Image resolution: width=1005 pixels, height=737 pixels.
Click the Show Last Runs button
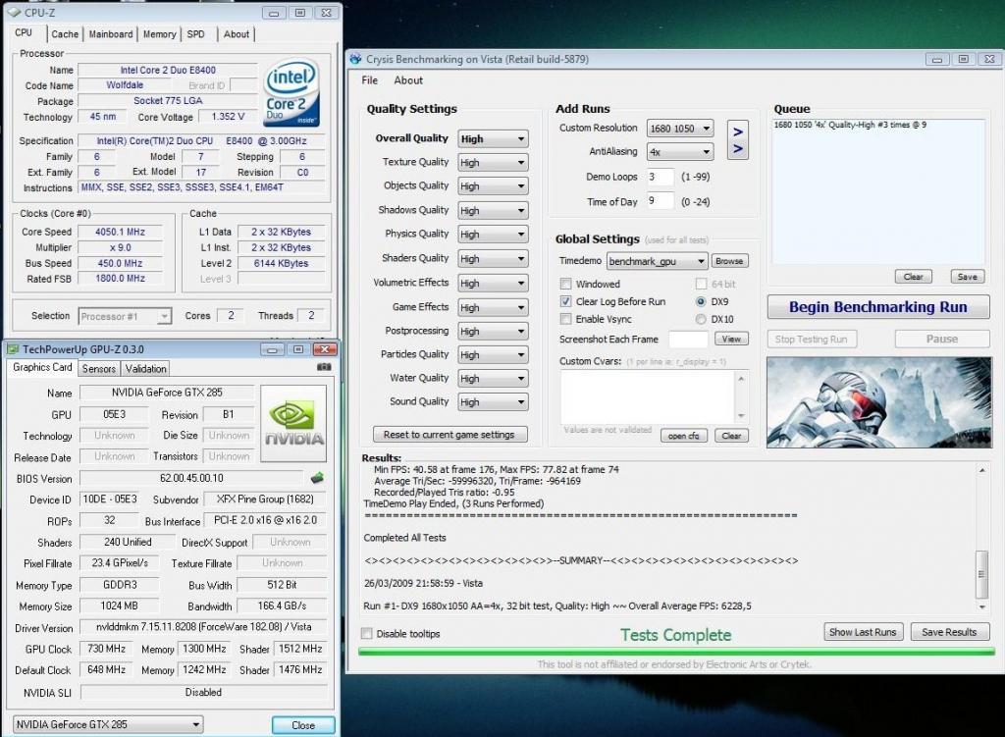[863, 632]
